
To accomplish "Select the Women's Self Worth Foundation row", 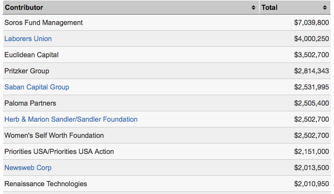I will click(x=167, y=136).
